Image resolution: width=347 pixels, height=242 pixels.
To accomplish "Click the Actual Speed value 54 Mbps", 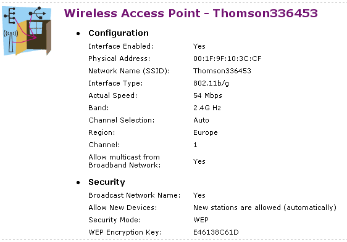I will click(x=207, y=95).
